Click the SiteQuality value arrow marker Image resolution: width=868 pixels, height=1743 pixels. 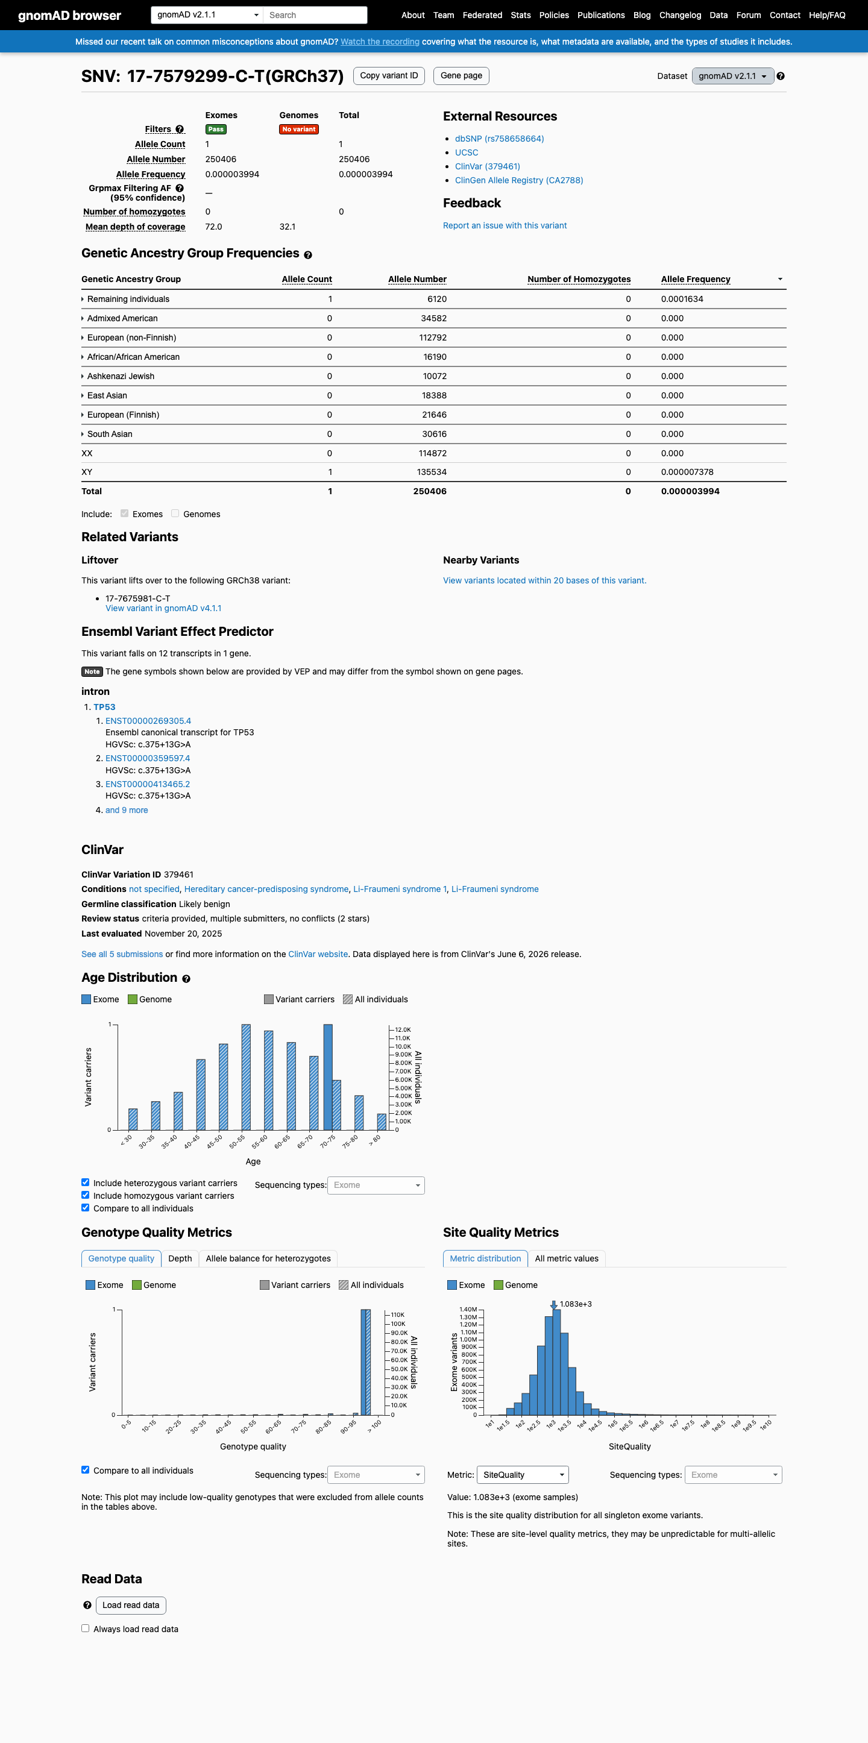[553, 1305]
